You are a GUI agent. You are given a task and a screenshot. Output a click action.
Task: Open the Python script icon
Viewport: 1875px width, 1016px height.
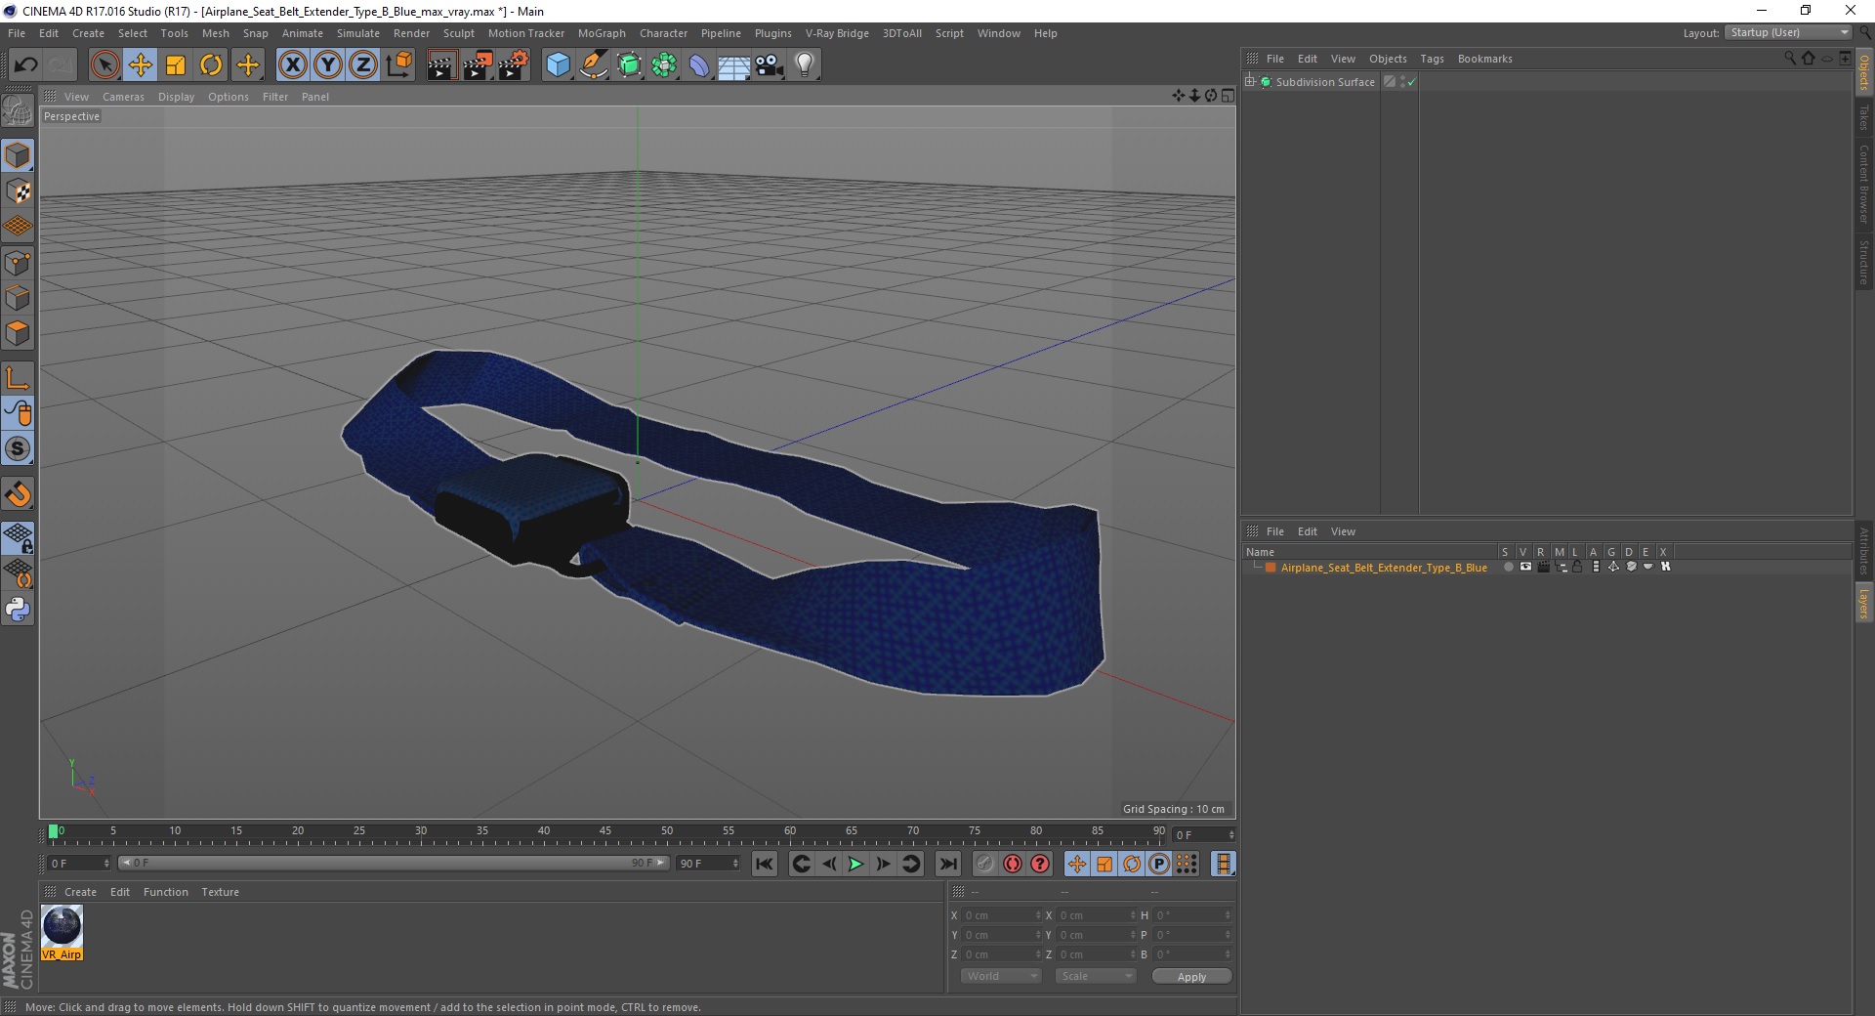click(18, 610)
